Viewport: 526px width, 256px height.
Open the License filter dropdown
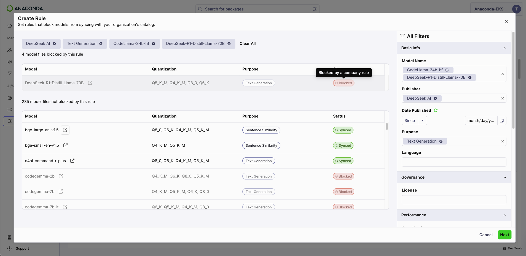(454, 200)
